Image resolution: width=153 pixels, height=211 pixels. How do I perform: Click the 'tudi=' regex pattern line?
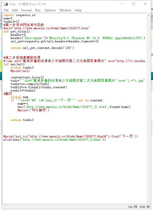[78, 81]
